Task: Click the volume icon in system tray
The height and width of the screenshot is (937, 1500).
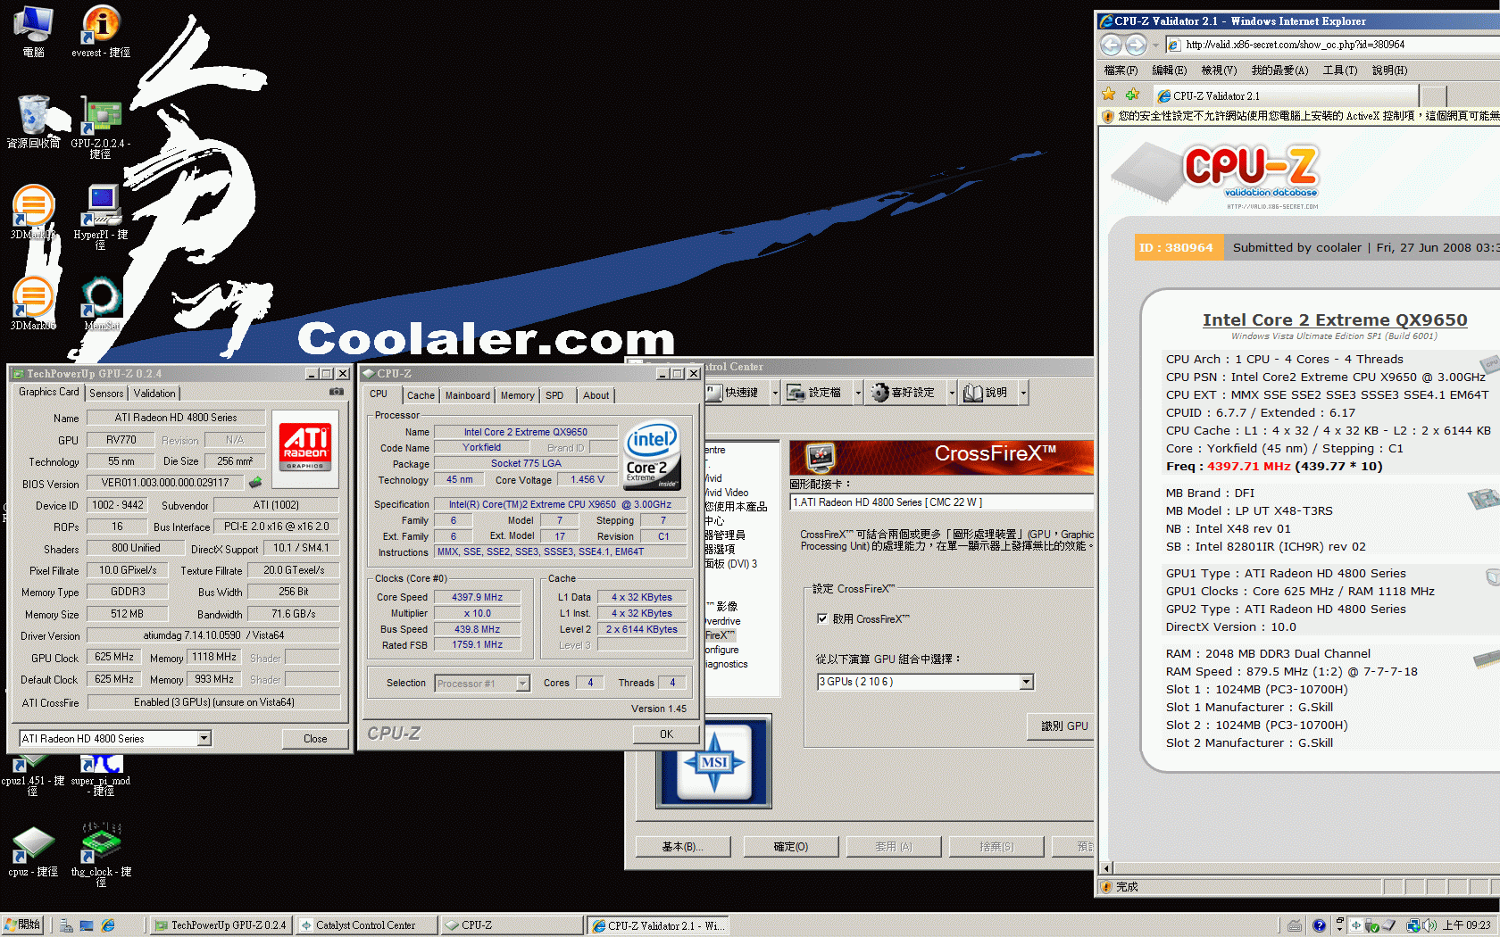Action: tap(1429, 925)
